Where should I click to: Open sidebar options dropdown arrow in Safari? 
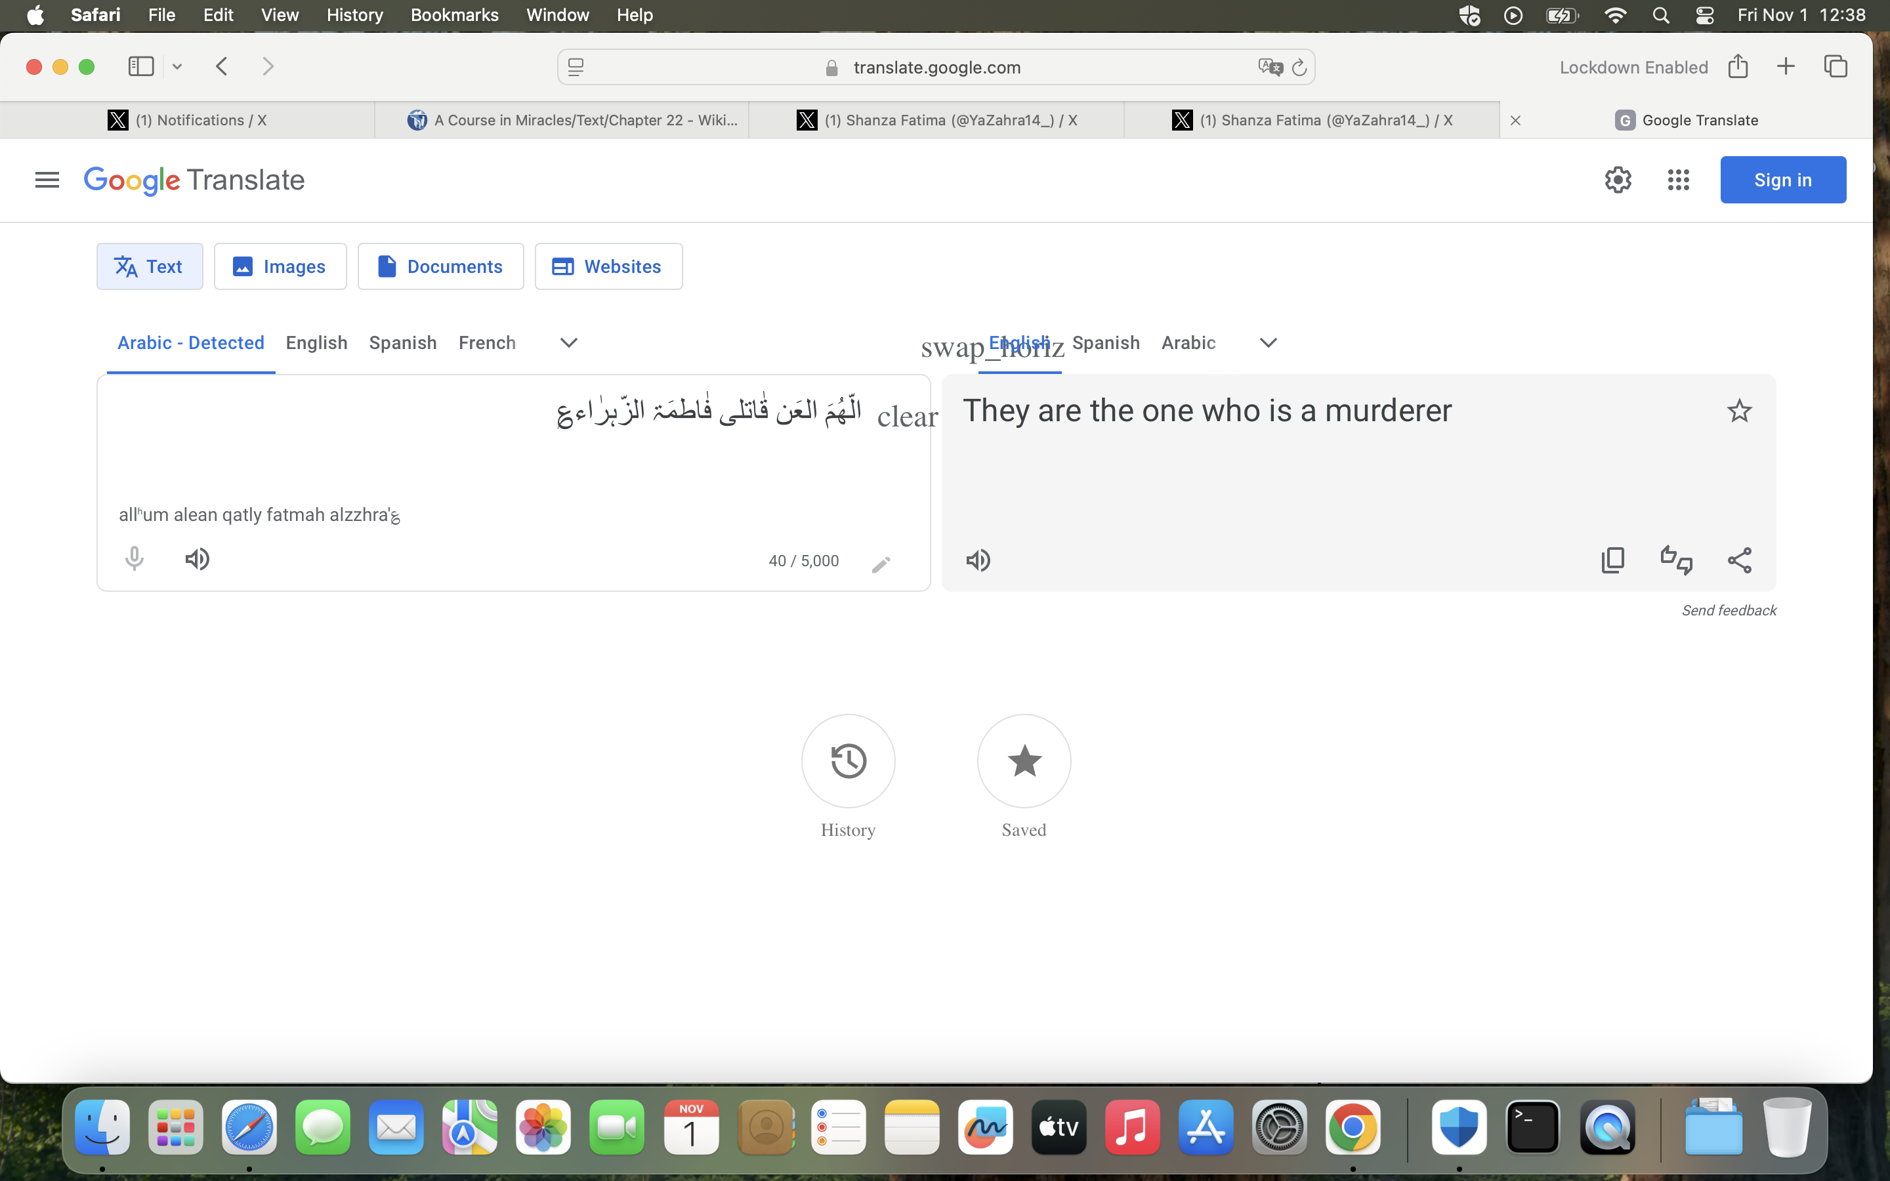pyautogui.click(x=177, y=67)
